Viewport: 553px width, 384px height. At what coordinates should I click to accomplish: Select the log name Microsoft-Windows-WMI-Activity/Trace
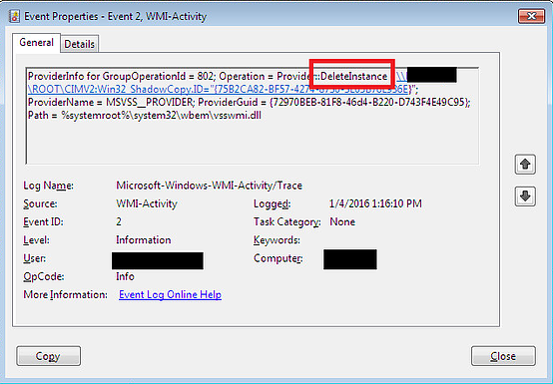point(210,186)
